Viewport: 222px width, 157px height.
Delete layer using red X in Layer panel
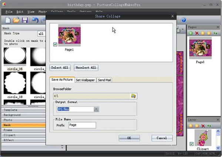(203, 126)
